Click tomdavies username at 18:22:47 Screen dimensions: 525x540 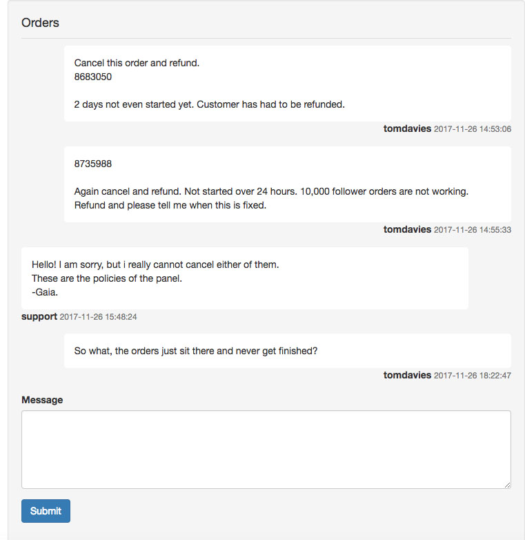pos(407,376)
